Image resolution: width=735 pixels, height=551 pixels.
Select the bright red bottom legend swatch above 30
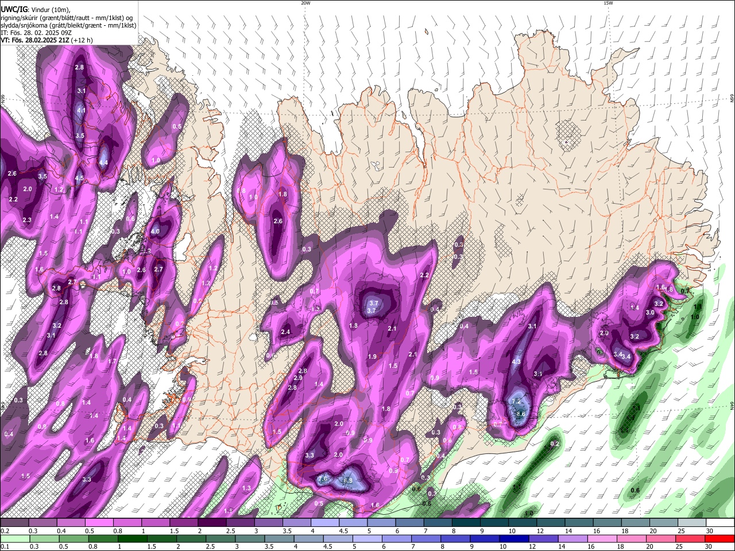pos(720,539)
